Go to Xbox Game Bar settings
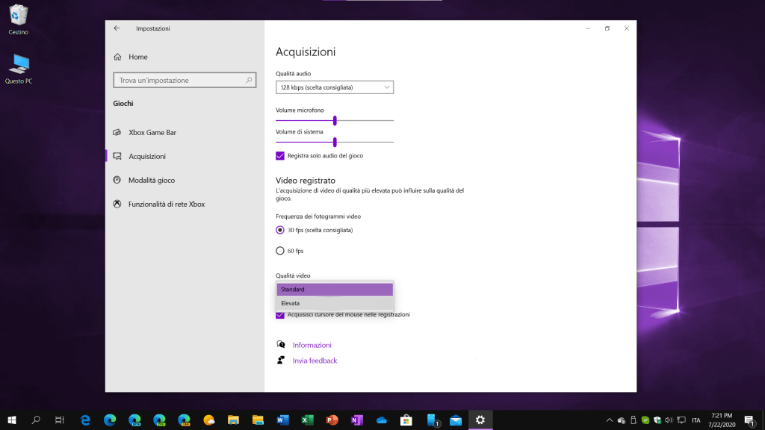This screenshot has width=765, height=430. (152, 132)
